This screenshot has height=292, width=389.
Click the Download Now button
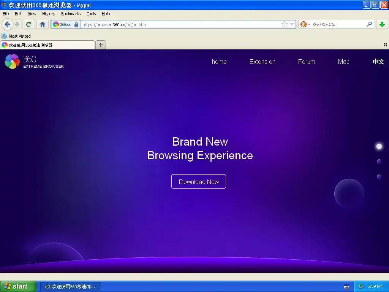[x=198, y=181]
